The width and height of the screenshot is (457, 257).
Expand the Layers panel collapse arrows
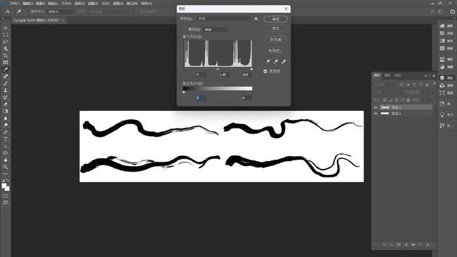[426, 76]
